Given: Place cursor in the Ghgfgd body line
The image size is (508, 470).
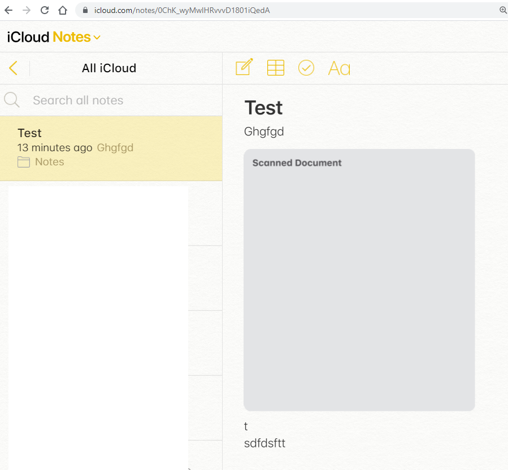Looking at the screenshot, I should click(x=264, y=132).
